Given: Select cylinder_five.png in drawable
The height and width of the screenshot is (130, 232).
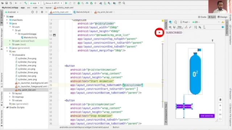Looking at the screenshot, I should click(26, 58).
